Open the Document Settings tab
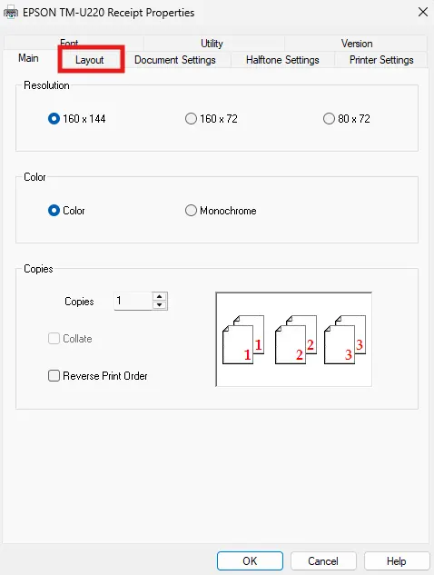The image size is (434, 575). click(175, 60)
